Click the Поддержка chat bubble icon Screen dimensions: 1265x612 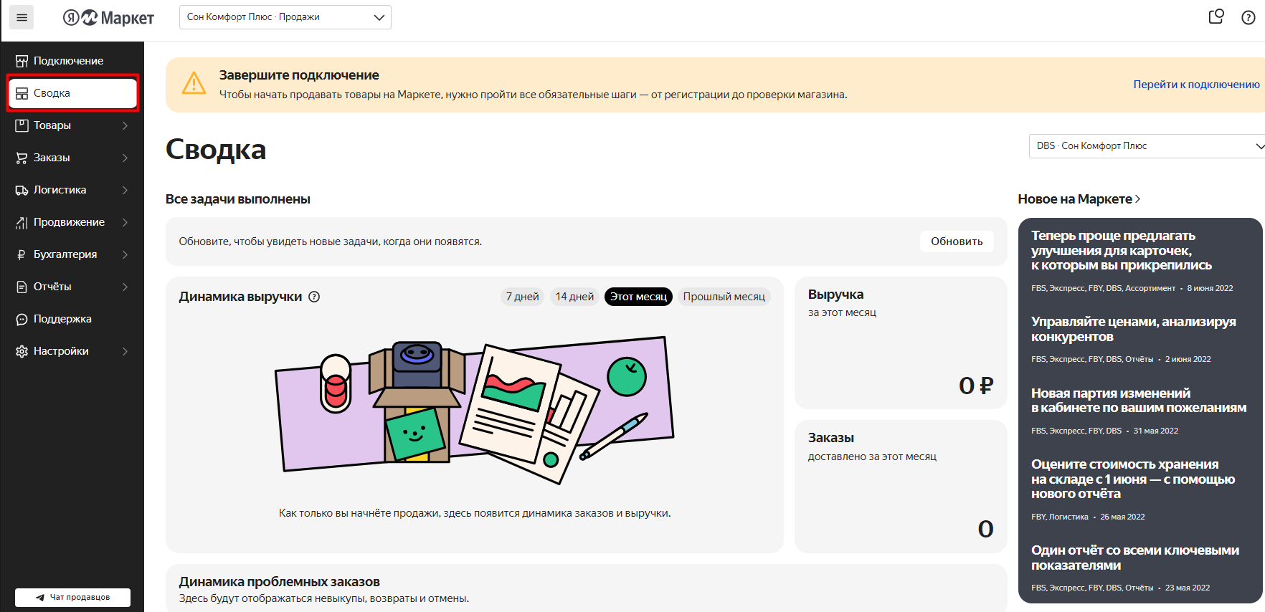pos(22,319)
